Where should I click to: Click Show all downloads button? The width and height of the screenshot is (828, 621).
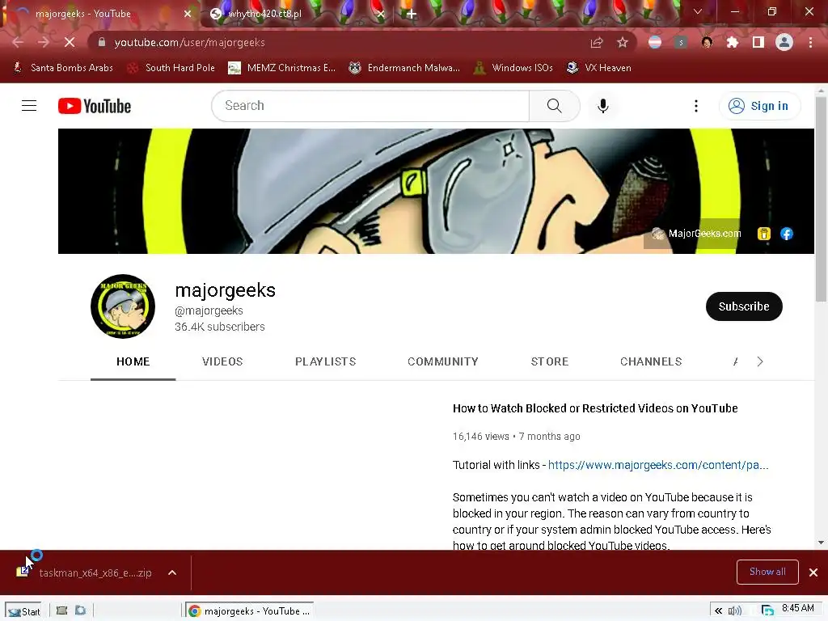pyautogui.click(x=767, y=572)
